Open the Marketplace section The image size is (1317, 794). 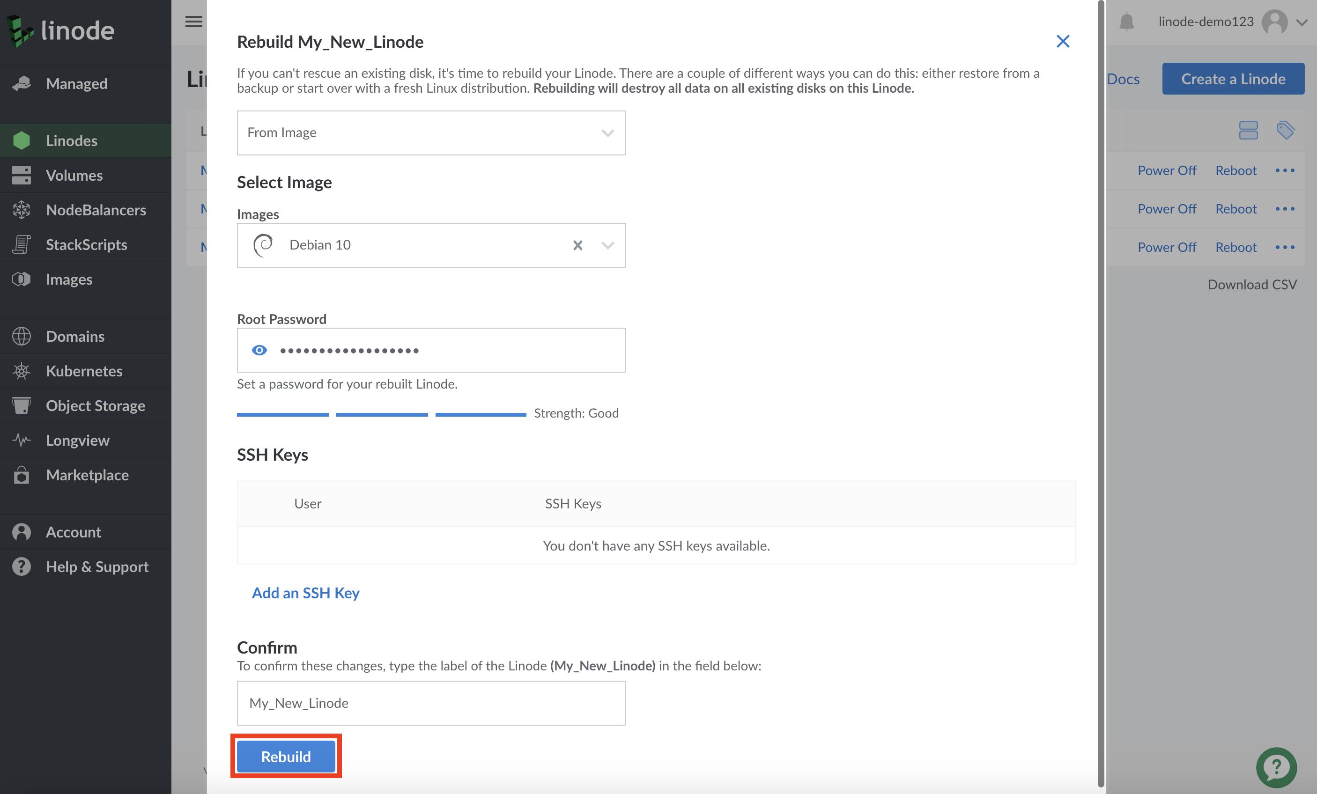pyautogui.click(x=87, y=475)
